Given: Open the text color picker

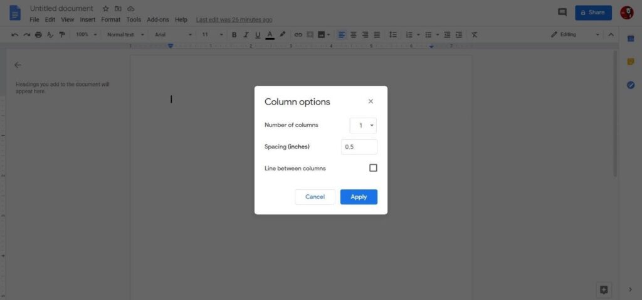Looking at the screenshot, I should click(x=270, y=35).
